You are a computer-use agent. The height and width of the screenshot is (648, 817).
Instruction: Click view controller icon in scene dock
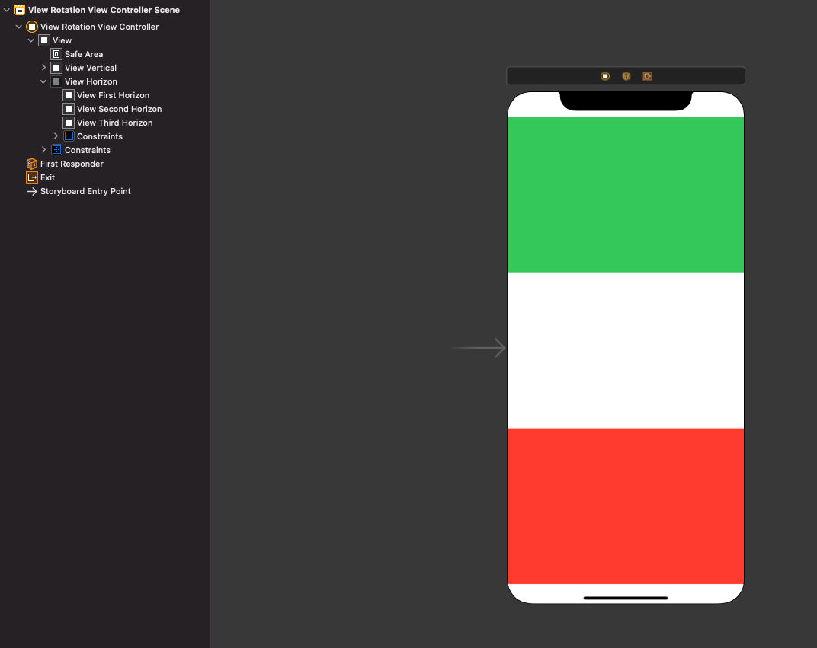point(605,76)
